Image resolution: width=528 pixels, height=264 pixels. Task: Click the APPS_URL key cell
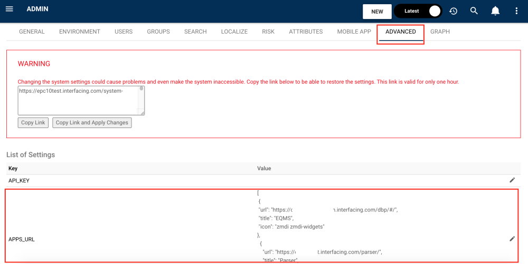(22, 239)
